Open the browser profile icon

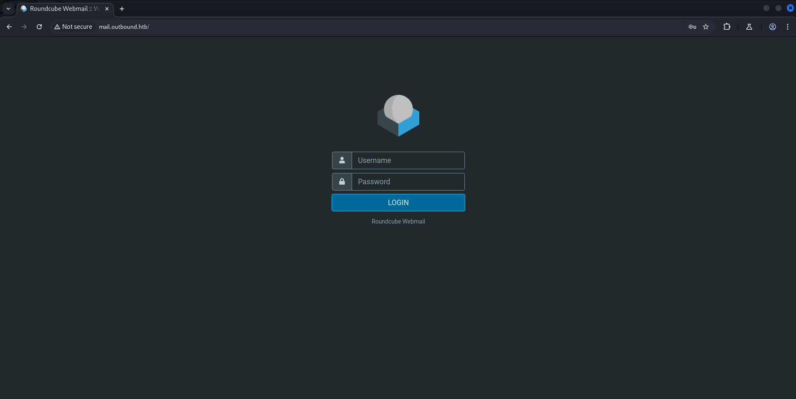click(773, 27)
